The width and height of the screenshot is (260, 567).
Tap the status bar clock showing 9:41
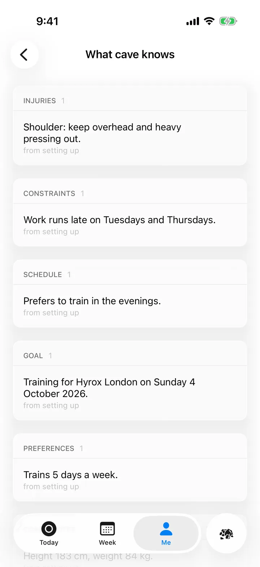click(x=47, y=21)
